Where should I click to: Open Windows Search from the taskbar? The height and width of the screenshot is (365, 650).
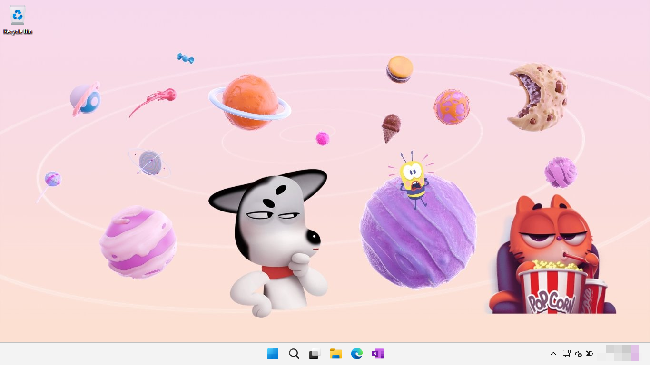click(x=294, y=354)
